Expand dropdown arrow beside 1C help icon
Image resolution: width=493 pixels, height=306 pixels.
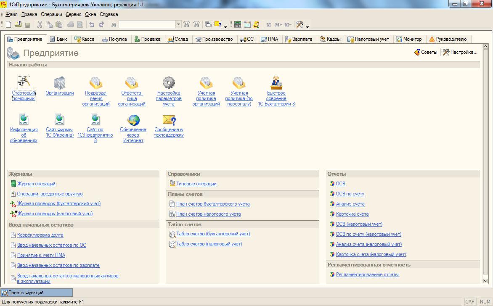tap(225, 27)
